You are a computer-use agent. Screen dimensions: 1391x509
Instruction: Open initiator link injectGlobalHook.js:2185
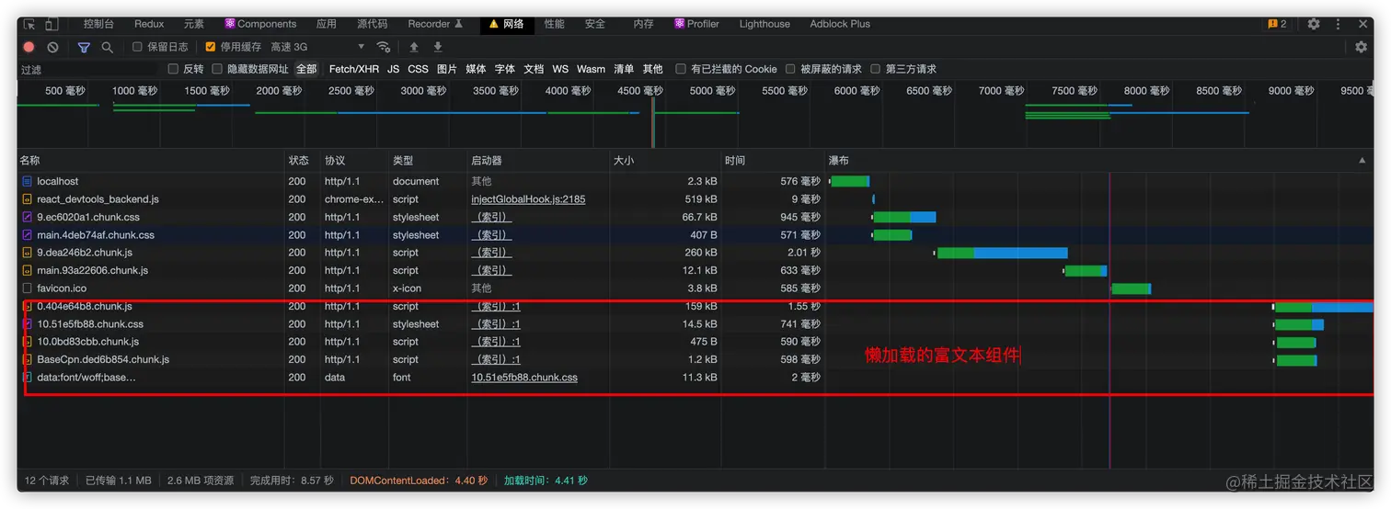pyautogui.click(x=528, y=199)
